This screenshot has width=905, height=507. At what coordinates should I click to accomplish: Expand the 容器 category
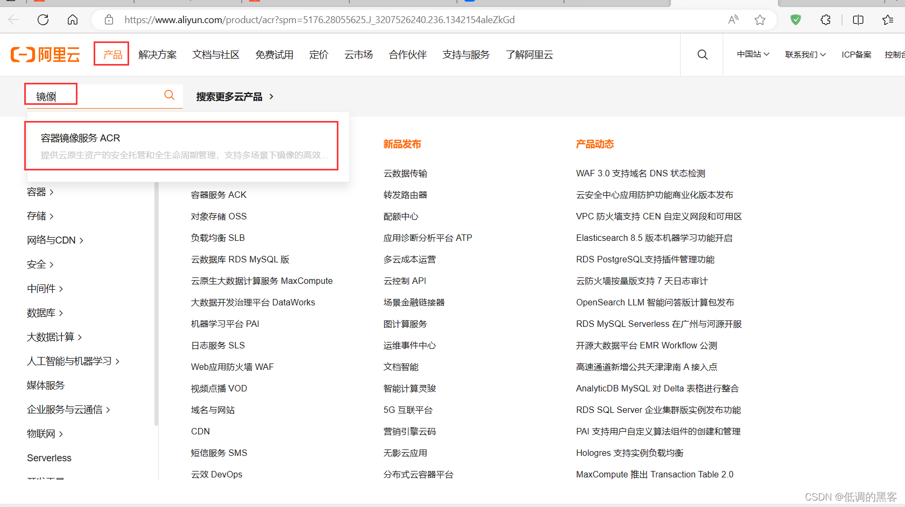click(x=40, y=192)
